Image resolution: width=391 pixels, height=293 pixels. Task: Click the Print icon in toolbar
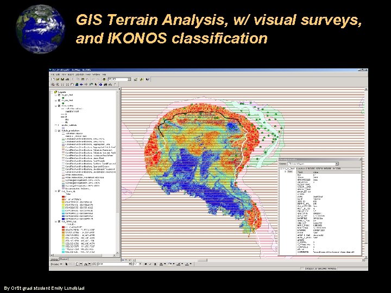[67, 79]
